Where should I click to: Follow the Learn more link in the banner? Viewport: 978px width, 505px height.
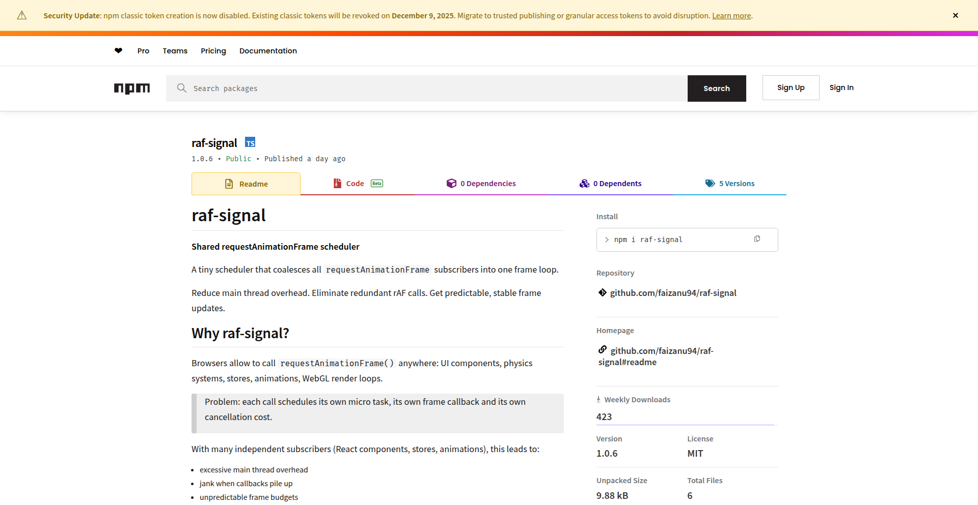coord(731,16)
